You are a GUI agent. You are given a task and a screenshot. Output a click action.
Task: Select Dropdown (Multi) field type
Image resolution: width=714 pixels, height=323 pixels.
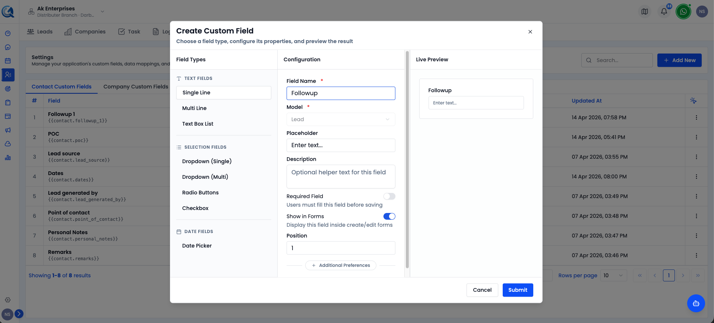pyautogui.click(x=224, y=177)
